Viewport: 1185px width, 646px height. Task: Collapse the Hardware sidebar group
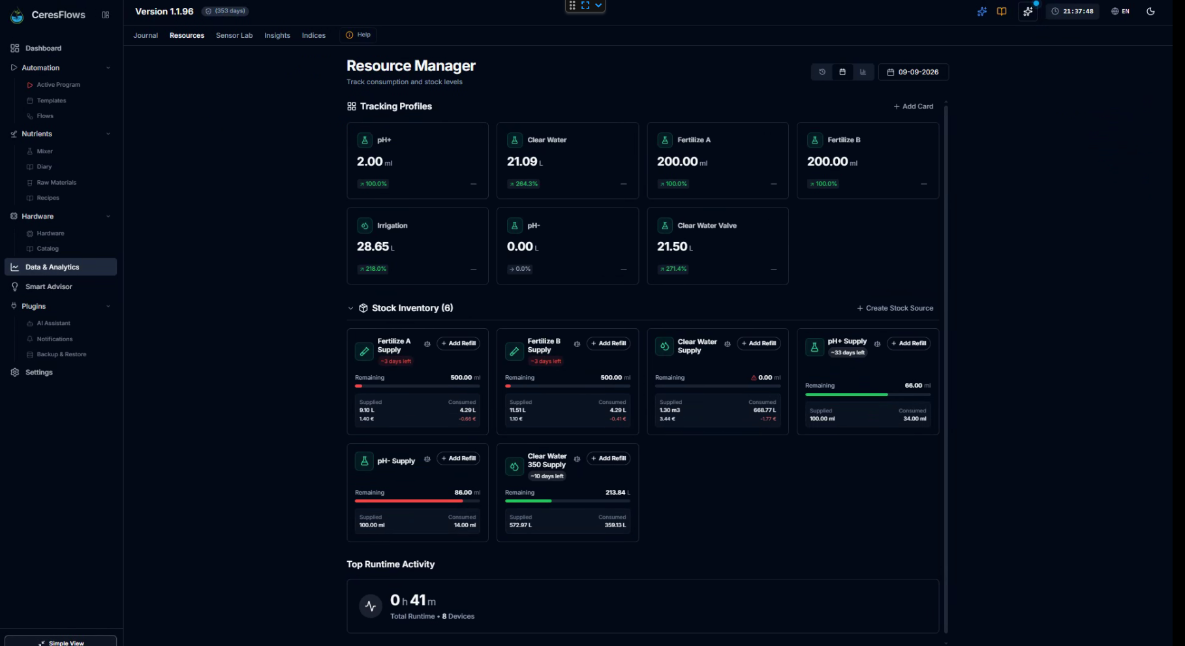pos(108,216)
